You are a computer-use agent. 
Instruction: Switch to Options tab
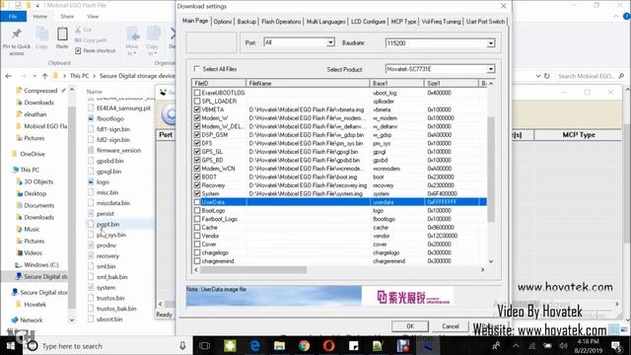[x=223, y=22]
